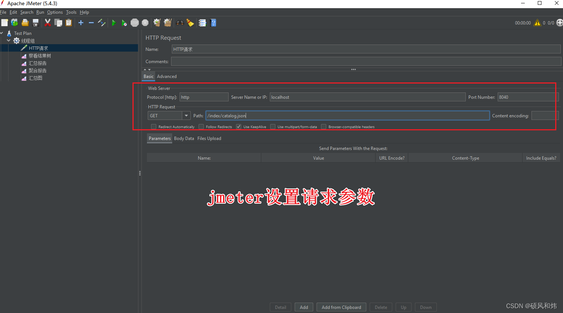Screen dimensions: 563x313
Task: Click the Server Name or IP field
Action: 367,97
